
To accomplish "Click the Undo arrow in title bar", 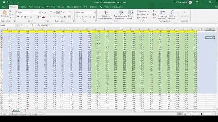I will [x=8, y=2].
